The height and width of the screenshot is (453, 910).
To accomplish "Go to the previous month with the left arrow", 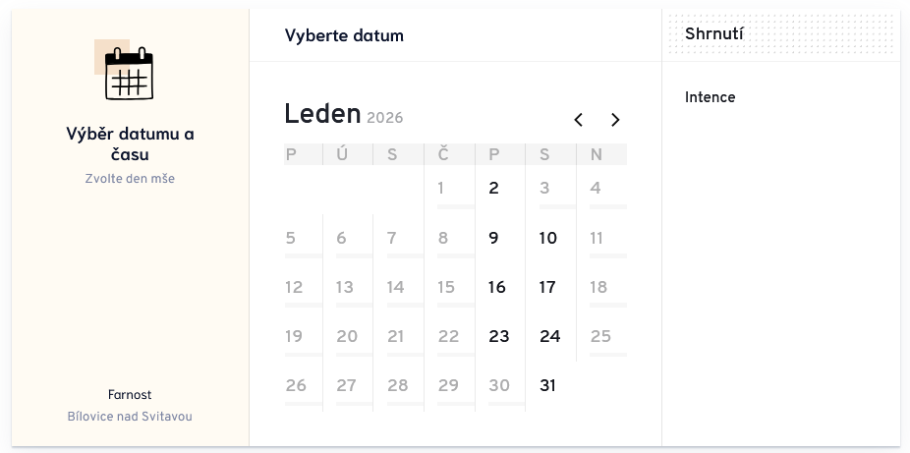I will click(x=579, y=120).
